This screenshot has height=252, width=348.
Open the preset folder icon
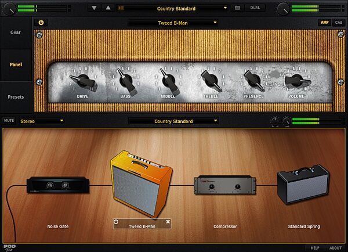[237, 8]
